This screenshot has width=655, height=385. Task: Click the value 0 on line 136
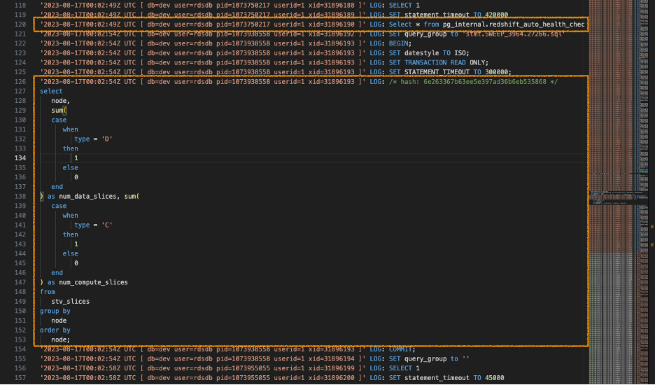[76, 177]
